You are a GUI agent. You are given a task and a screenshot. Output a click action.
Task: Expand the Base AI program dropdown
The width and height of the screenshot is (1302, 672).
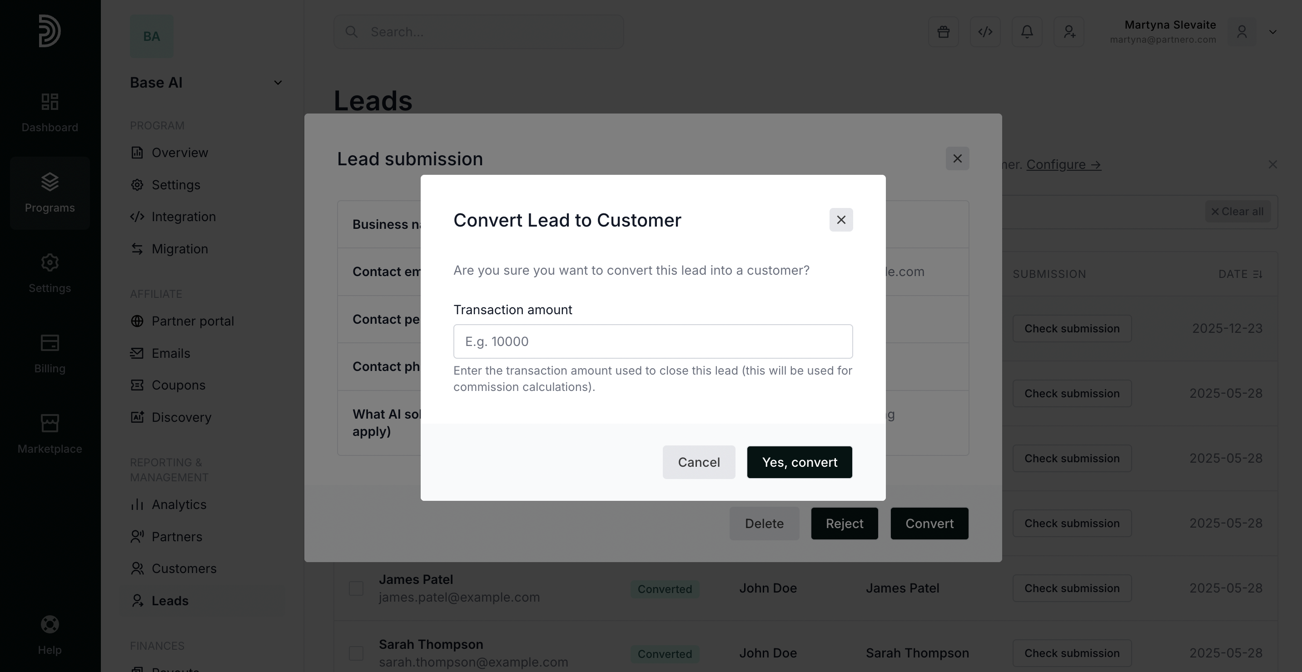278,82
